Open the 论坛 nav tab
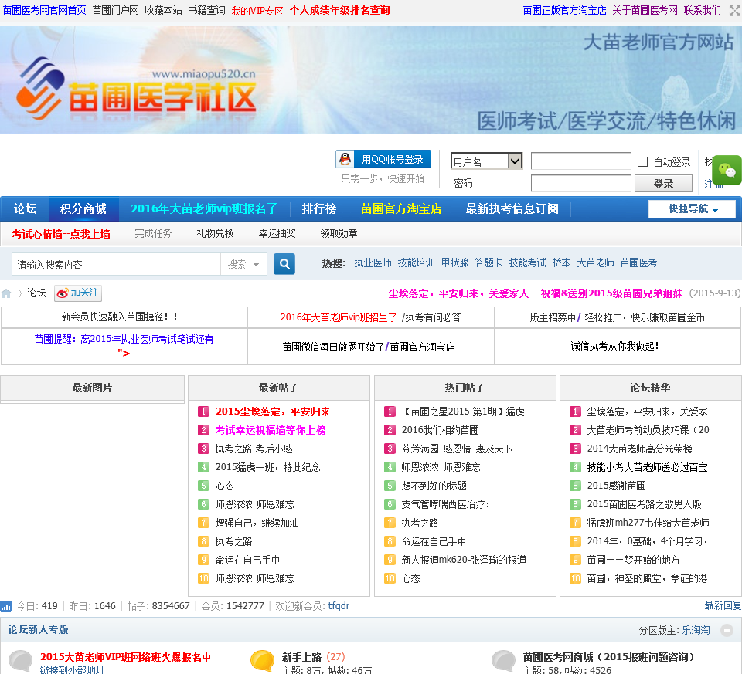The height and width of the screenshot is (674, 742). click(25, 209)
